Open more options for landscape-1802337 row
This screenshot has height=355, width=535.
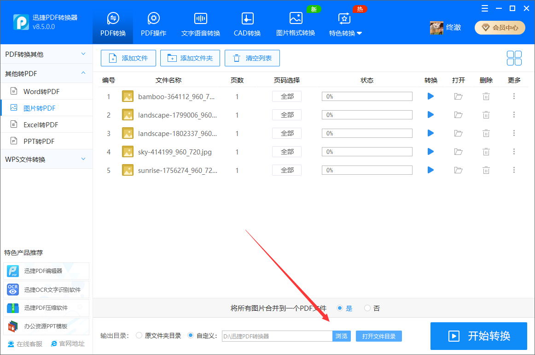coord(514,133)
